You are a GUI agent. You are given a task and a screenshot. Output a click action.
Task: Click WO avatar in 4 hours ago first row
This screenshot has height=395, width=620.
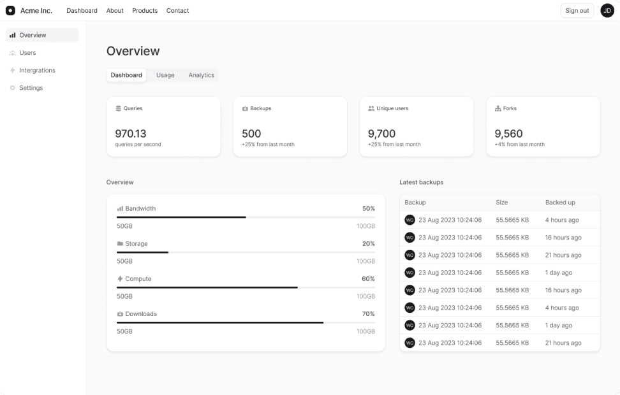[x=410, y=220]
